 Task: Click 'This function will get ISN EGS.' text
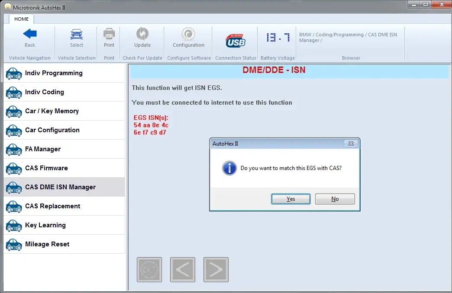177,88
